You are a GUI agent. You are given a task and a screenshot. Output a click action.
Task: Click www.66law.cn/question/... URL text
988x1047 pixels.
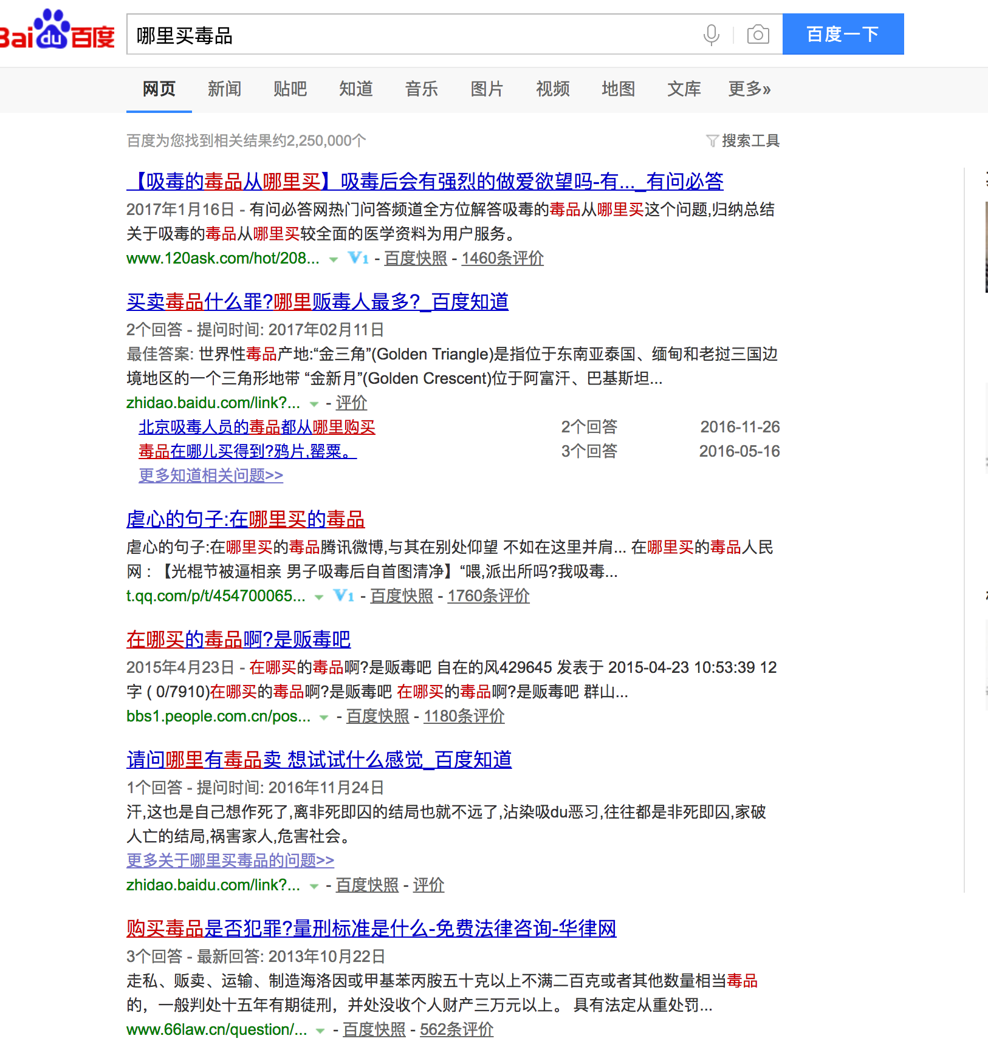click(x=216, y=1029)
